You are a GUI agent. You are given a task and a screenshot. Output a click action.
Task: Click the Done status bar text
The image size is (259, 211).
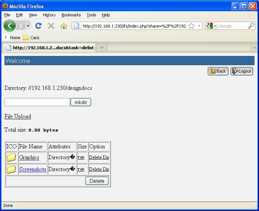tap(8, 205)
